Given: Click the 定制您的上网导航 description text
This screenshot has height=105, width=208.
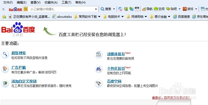Looking at the screenshot, I should coord(119,73).
